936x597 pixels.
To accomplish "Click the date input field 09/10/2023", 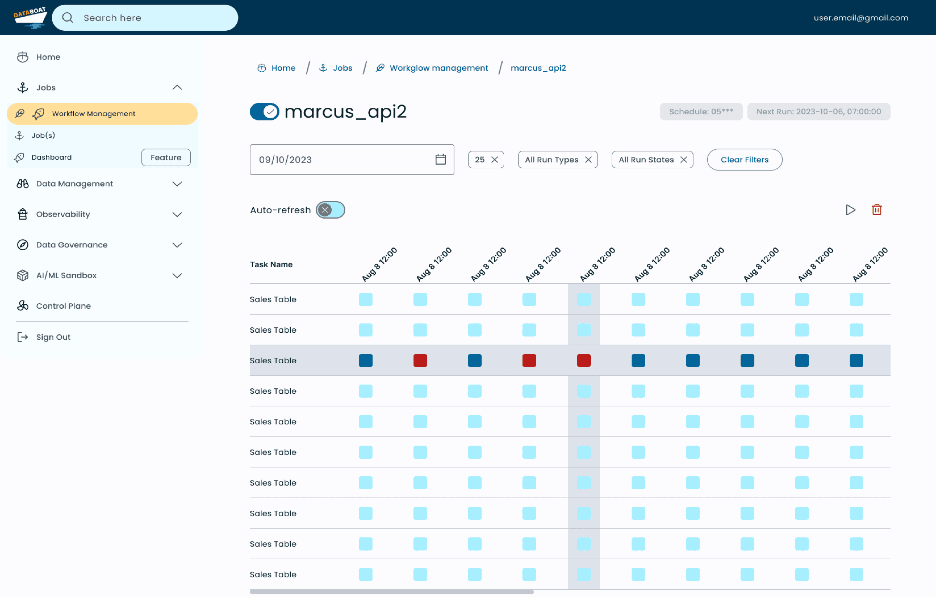I will coord(352,160).
